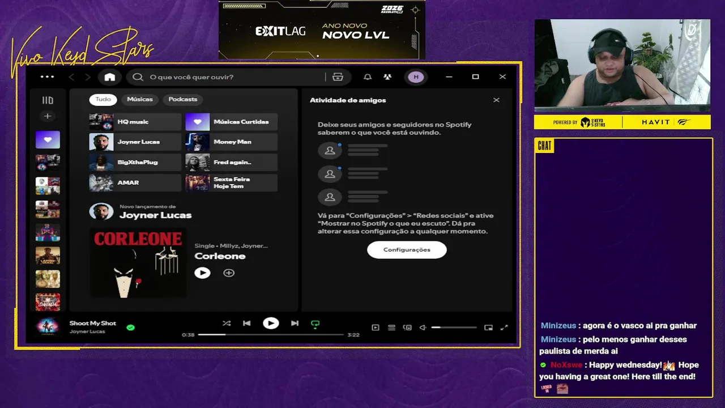This screenshot has width=725, height=408.
Task: Click the main play button in player bar
Action: pyautogui.click(x=271, y=324)
